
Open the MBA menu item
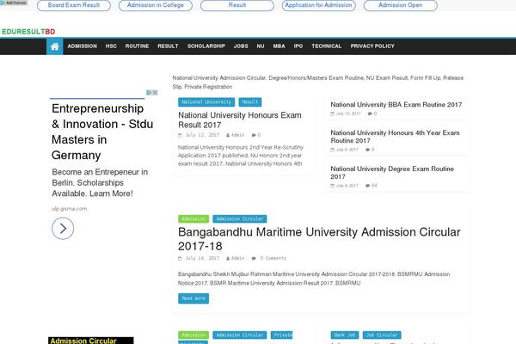(279, 46)
